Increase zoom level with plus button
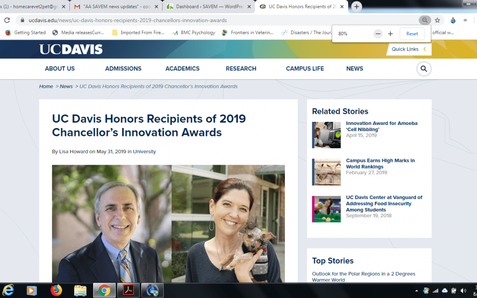The width and height of the screenshot is (477, 298). (390, 34)
